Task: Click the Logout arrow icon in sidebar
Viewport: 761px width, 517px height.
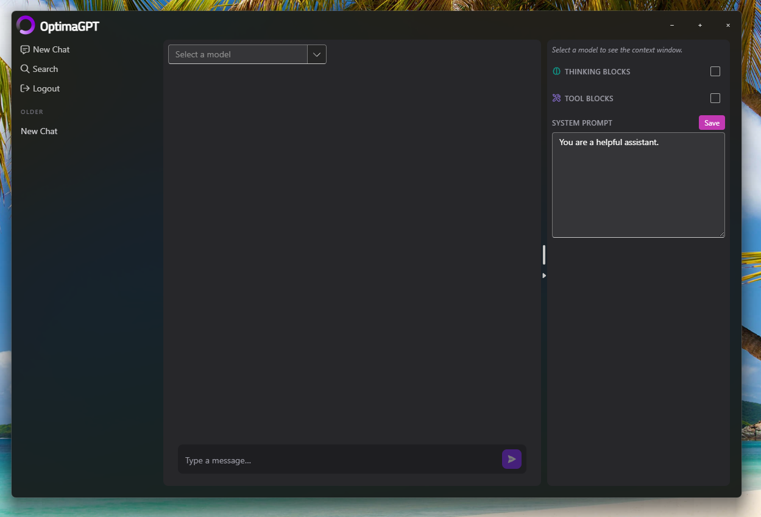Action: pyautogui.click(x=24, y=88)
